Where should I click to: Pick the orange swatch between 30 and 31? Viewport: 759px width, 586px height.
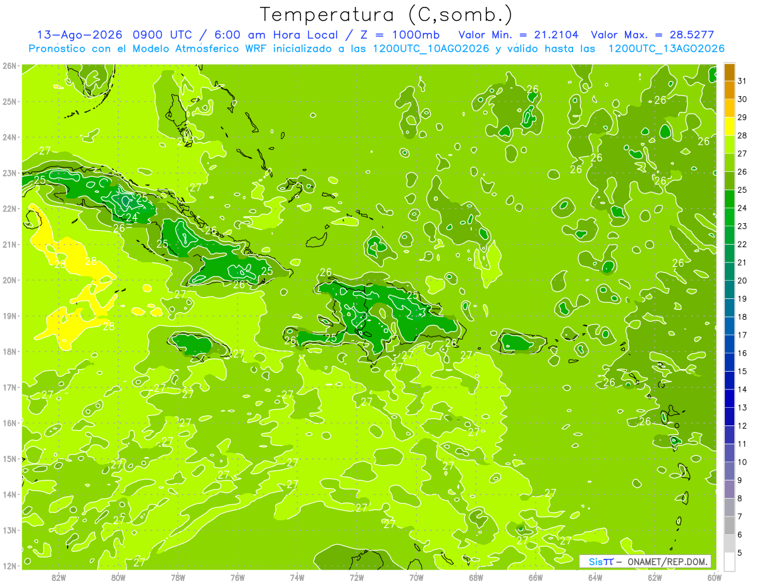729,90
